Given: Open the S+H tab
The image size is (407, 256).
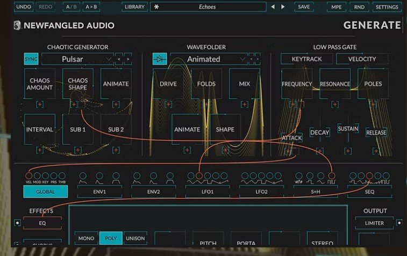Looking at the screenshot, I should 316,192.
